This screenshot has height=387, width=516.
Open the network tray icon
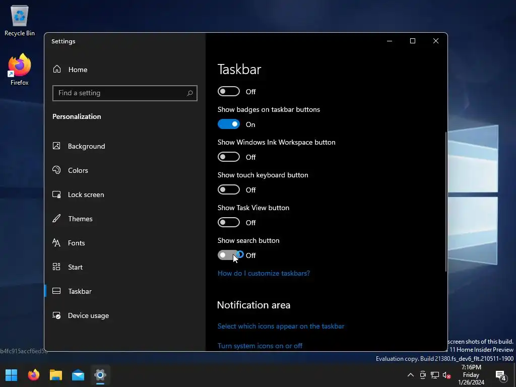435,375
